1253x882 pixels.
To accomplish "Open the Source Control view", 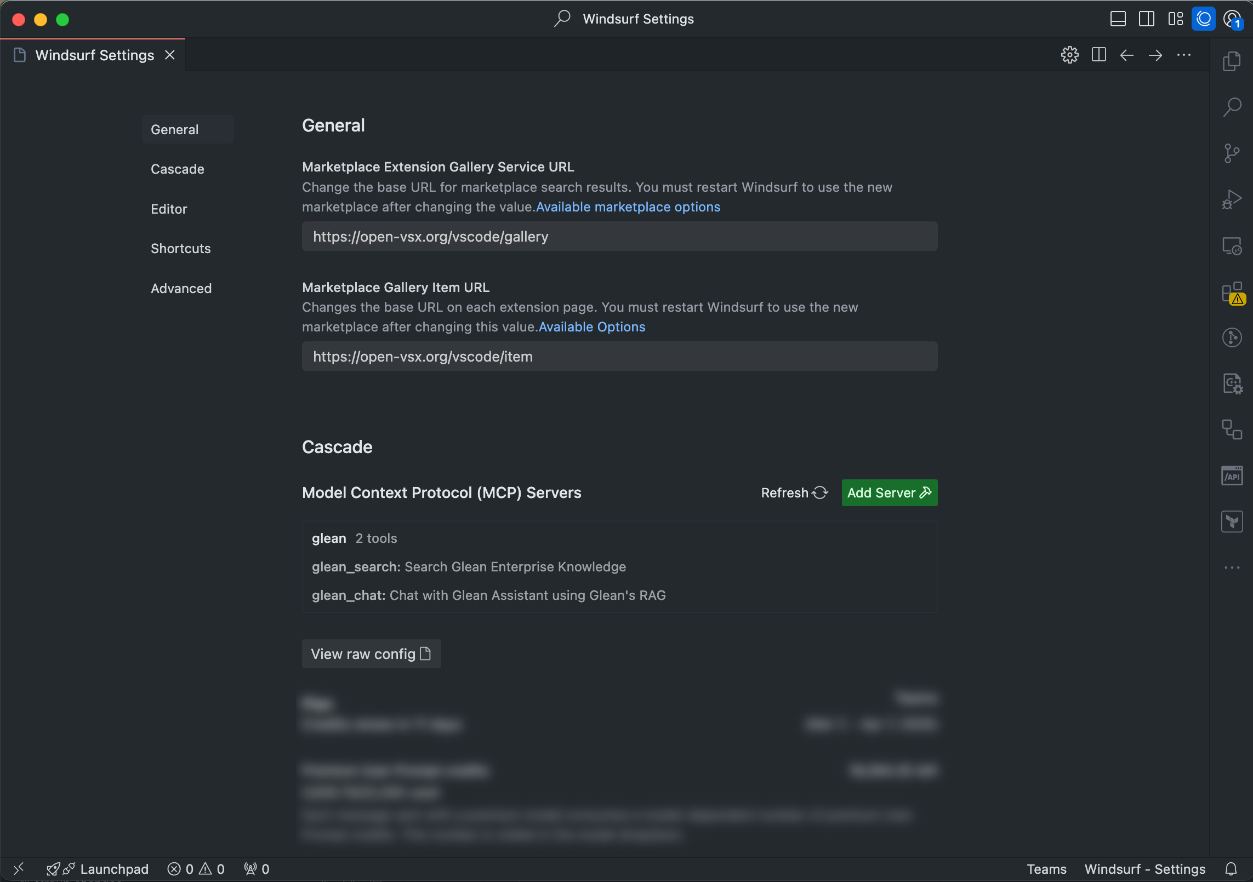I will click(x=1232, y=153).
